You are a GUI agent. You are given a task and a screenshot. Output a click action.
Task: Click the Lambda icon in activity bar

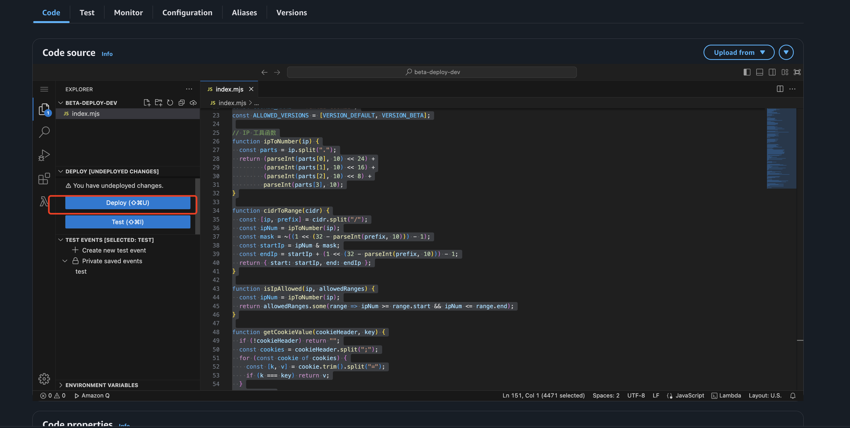44,201
